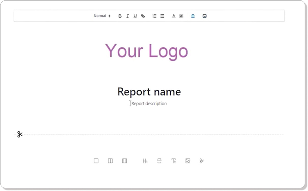Insert a page break with scissors icon
The width and height of the screenshot is (308, 191).
point(202,161)
